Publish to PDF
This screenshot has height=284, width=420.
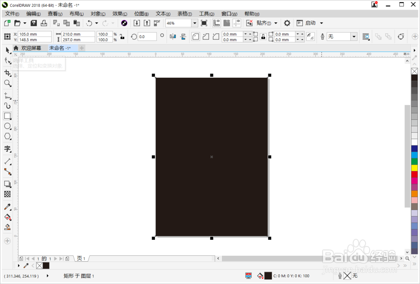157,23
